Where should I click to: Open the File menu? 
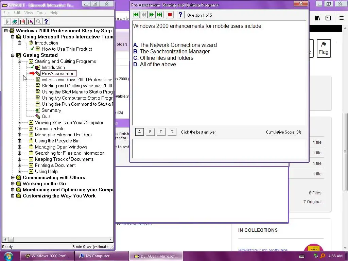click(6, 13)
